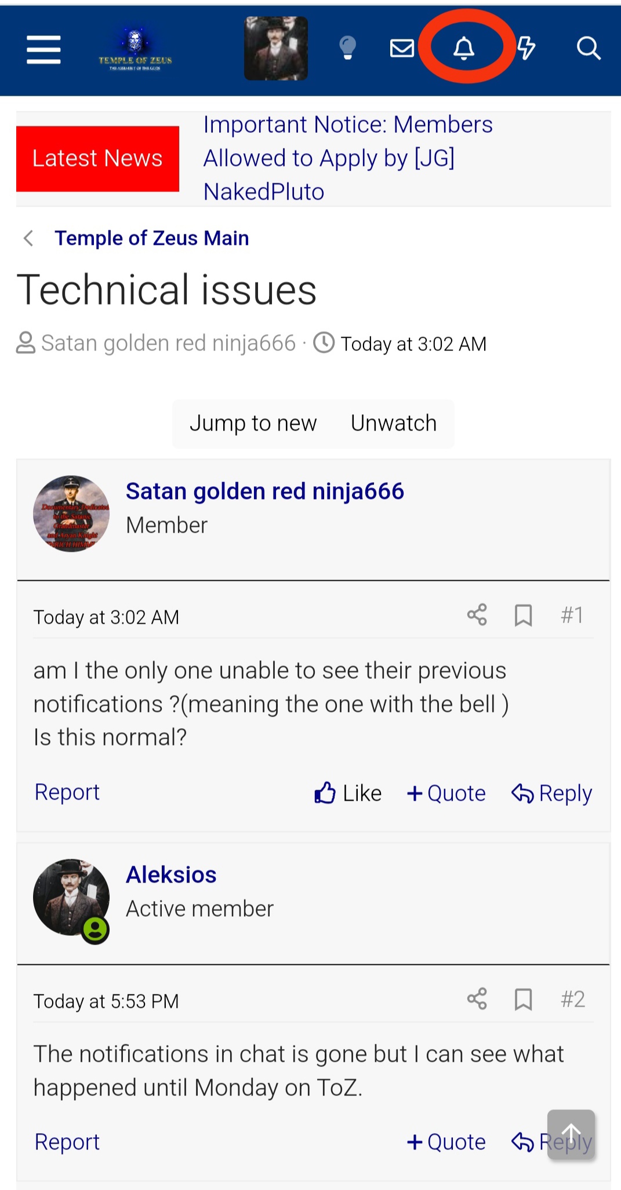The height and width of the screenshot is (1190, 621).
Task: Click Unwatch for this thread
Action: [x=394, y=424]
